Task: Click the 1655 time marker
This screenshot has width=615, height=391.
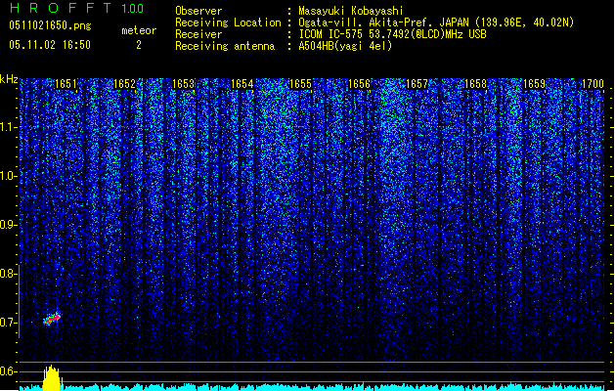Action: (300, 84)
